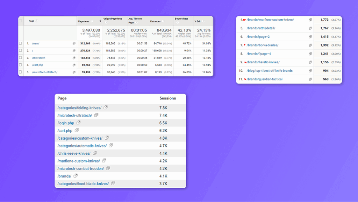Click the Unique Pageviews column header
The height and width of the screenshot is (202, 358).
[113, 19]
